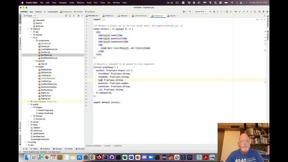
Task: Expand the api folder
Action: pos(31,32)
